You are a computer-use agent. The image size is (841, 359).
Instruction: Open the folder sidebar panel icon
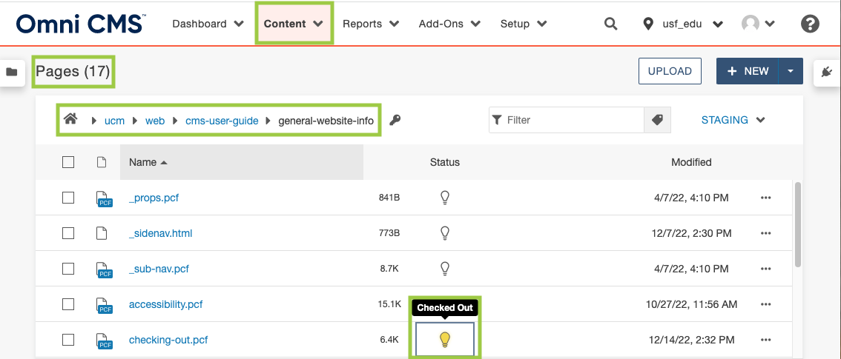click(x=12, y=72)
